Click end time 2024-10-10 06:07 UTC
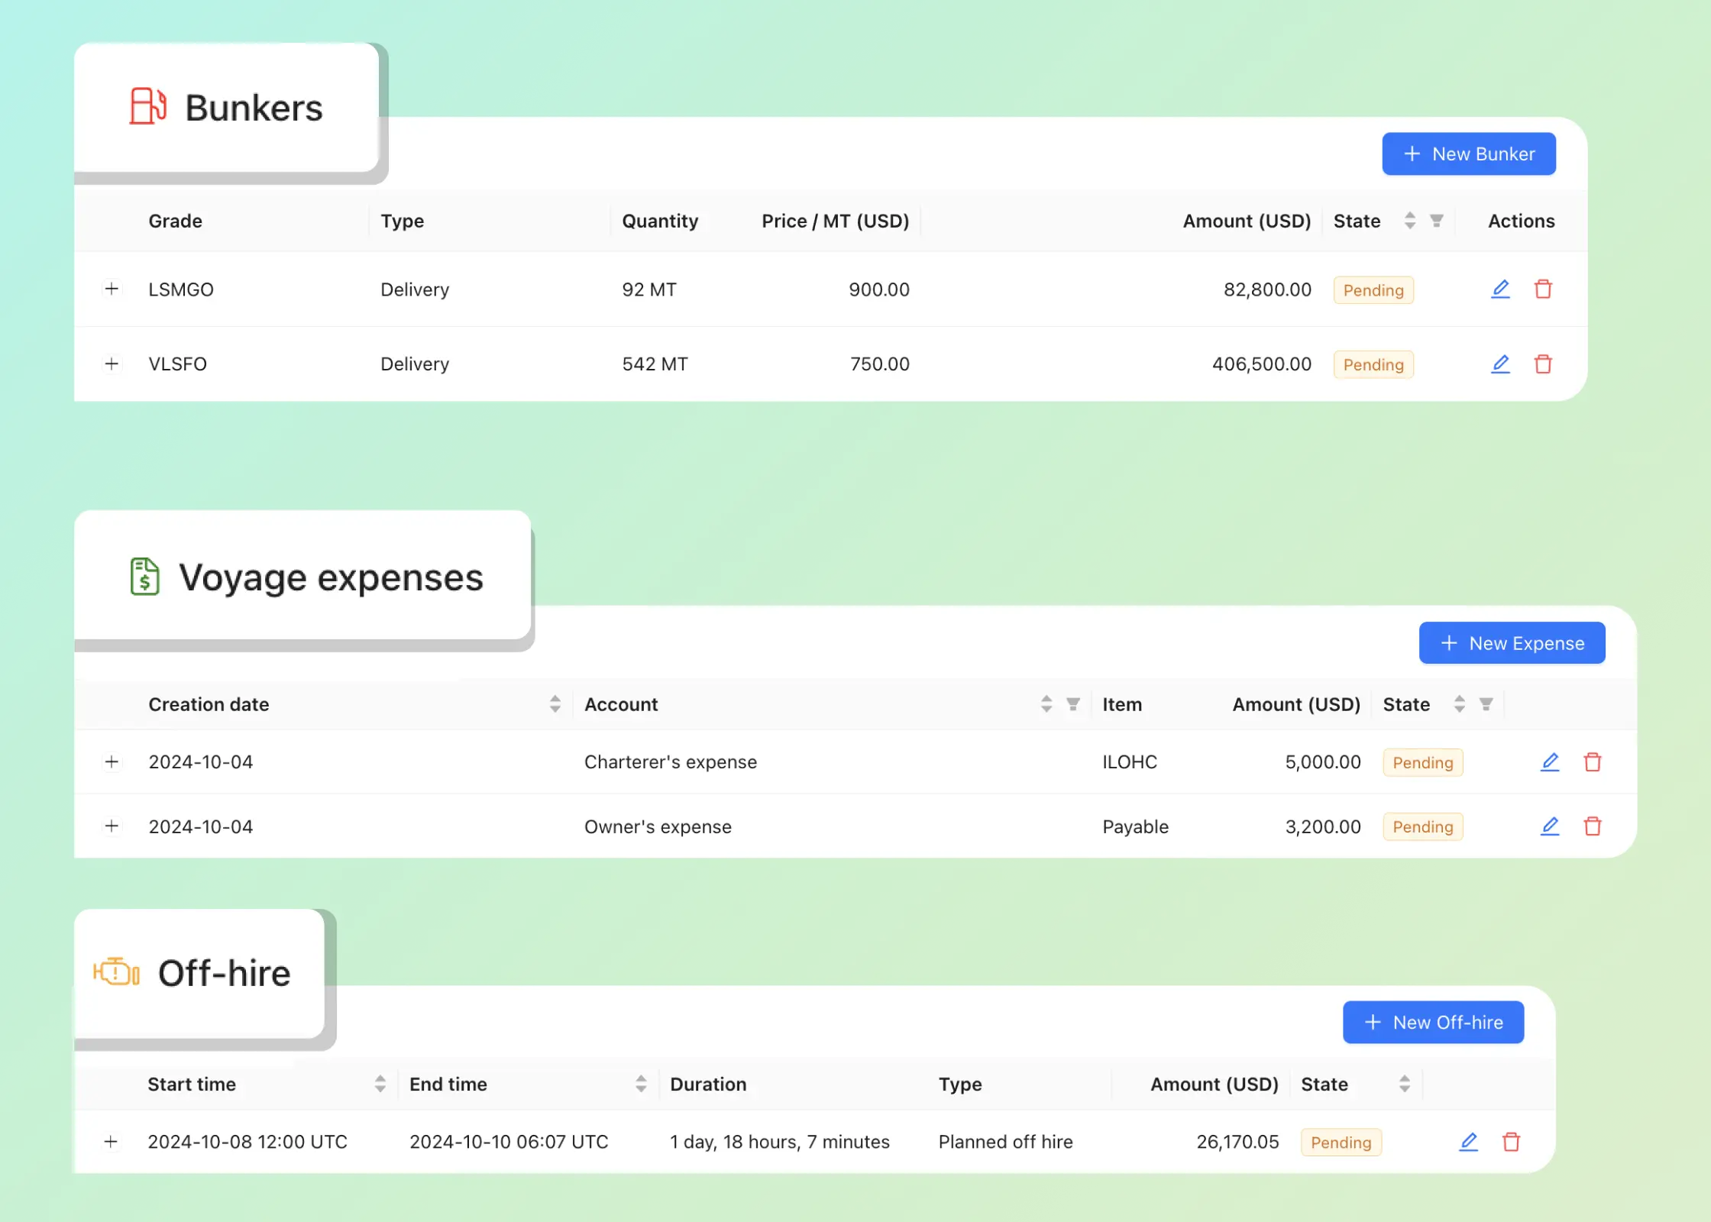The image size is (1711, 1222). click(x=509, y=1142)
